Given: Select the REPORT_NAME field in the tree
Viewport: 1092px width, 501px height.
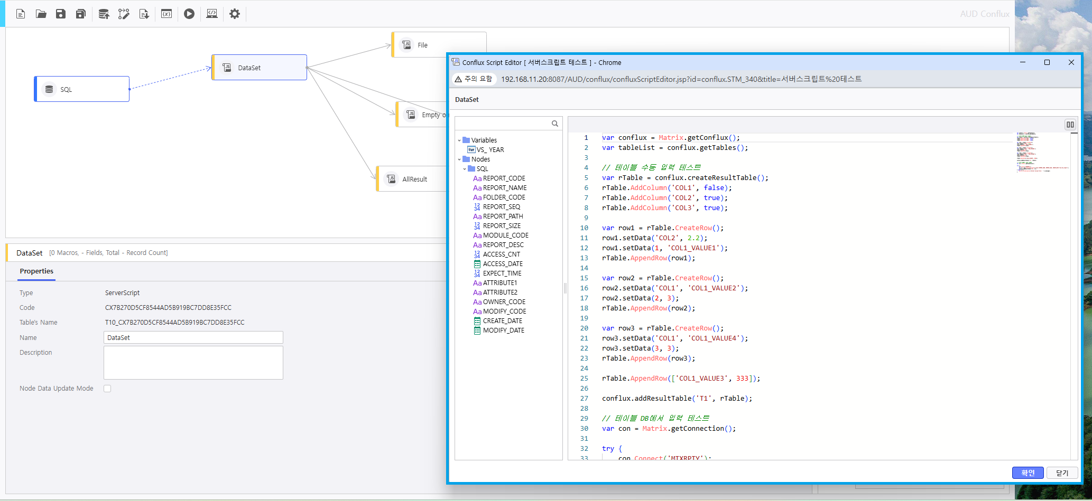Looking at the screenshot, I should click(504, 188).
